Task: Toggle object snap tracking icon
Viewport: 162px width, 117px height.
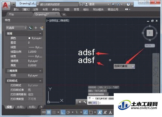Action: tap(86, 112)
